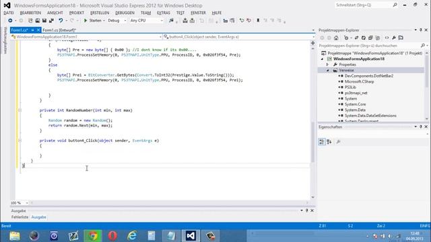Open Properties via wrench icon in Projektmappen-Explorer
Screen dimensions: 431x242
[394, 38]
